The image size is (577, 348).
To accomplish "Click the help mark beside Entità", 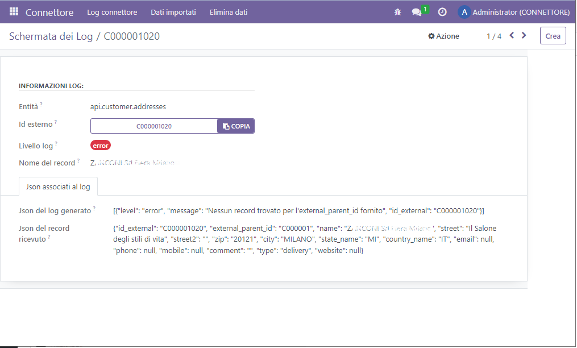I will (41, 105).
